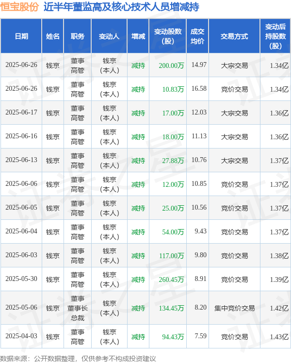Select the date 2025-05-30
This screenshot has width=291, height=363.
pyautogui.click(x=21, y=279)
